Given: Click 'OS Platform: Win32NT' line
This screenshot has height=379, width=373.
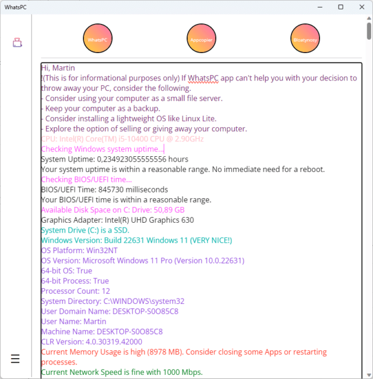Looking at the screenshot, I should [x=79, y=251].
